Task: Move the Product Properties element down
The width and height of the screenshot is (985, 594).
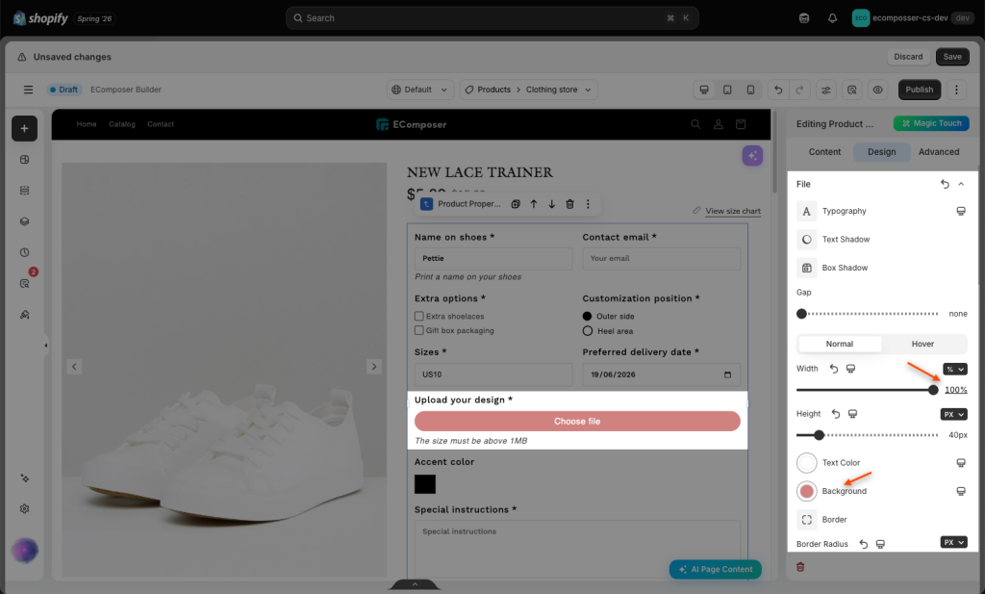Action: [x=551, y=204]
